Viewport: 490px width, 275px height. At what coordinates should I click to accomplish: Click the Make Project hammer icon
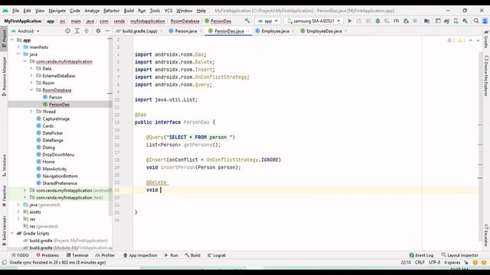tap(247, 21)
